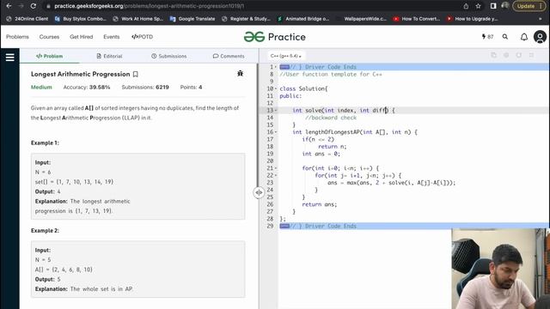Bookmark this page with the star icon
The width and height of the screenshot is (550, 309).
click(478, 6)
